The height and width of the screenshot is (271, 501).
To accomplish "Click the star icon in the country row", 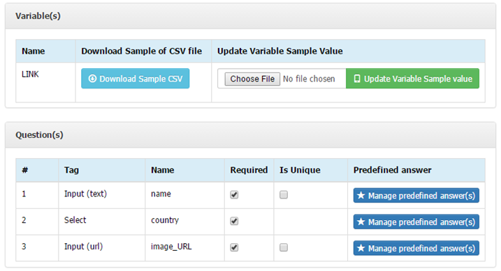I will [x=361, y=222].
